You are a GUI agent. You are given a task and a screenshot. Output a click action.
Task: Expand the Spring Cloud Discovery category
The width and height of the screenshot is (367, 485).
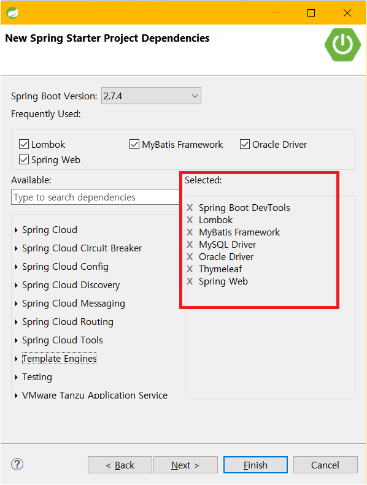[16, 285]
